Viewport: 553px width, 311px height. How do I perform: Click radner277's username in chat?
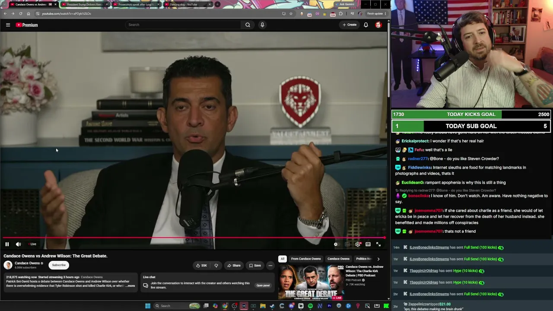[417, 159]
